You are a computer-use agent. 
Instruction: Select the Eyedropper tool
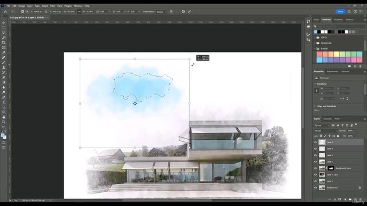[x=3, y=53]
